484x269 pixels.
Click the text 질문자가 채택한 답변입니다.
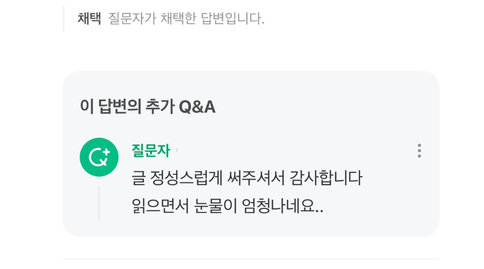[x=186, y=18]
